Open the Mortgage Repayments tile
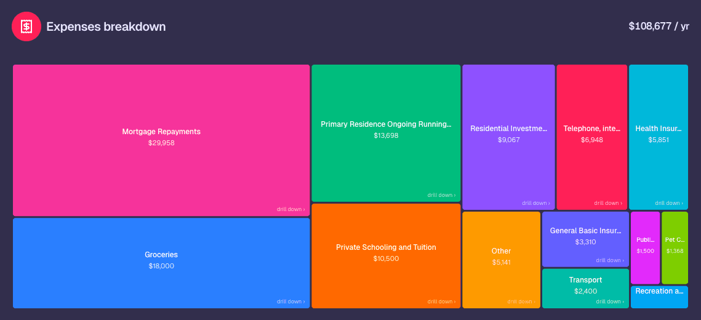Viewport: 701px width, 320px height. (161, 140)
